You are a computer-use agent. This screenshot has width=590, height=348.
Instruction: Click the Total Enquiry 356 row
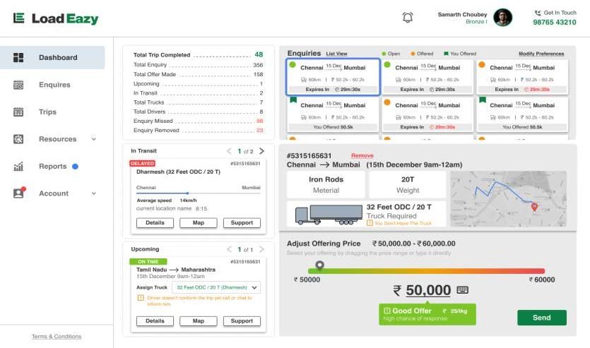point(199,65)
